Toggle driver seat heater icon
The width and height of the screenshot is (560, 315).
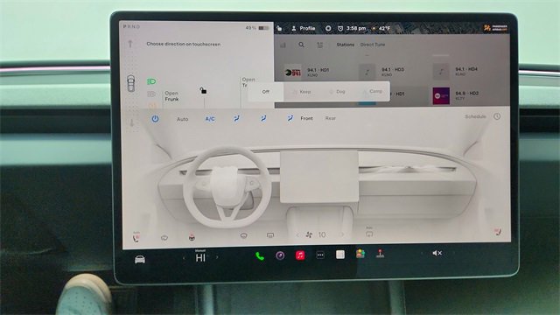tap(136, 237)
